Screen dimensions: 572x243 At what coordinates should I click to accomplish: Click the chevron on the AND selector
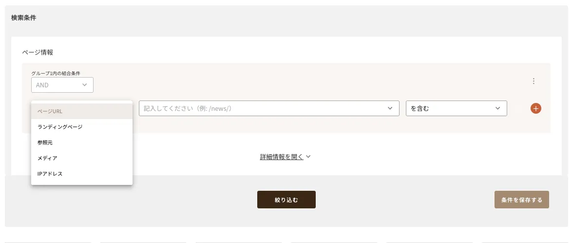coord(85,85)
